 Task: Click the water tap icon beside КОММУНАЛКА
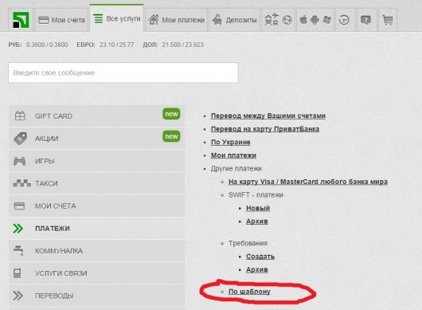click(x=18, y=250)
